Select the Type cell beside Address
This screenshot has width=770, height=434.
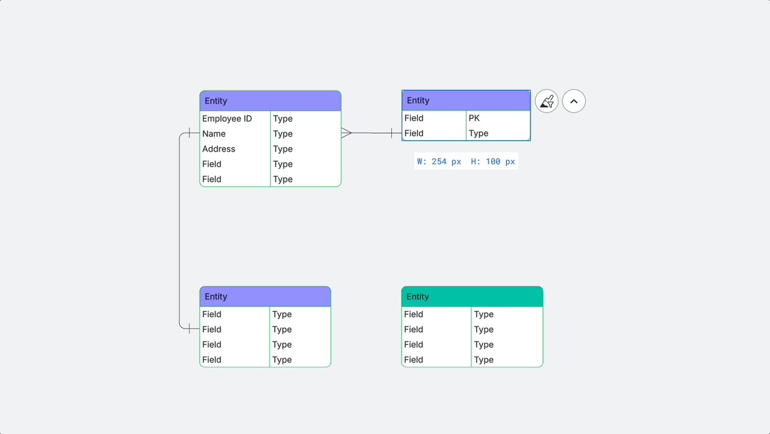[305, 149]
